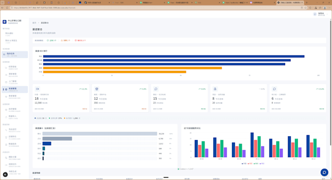Click the page's vertical scrollbar
Image resolution: width=332 pixels, height=180 pixels.
(331, 82)
